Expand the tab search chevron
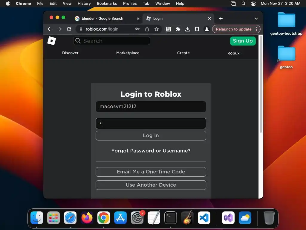Screen dimensions: 306x230 click(256, 19)
